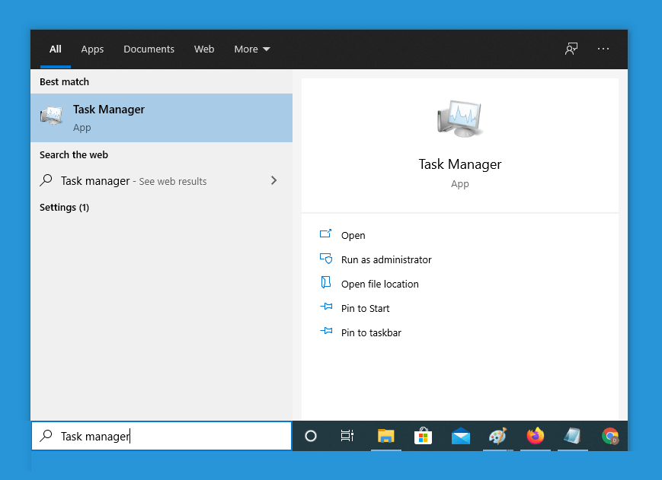
Task: Launch Google Chrome from taskbar
Action: (x=610, y=436)
